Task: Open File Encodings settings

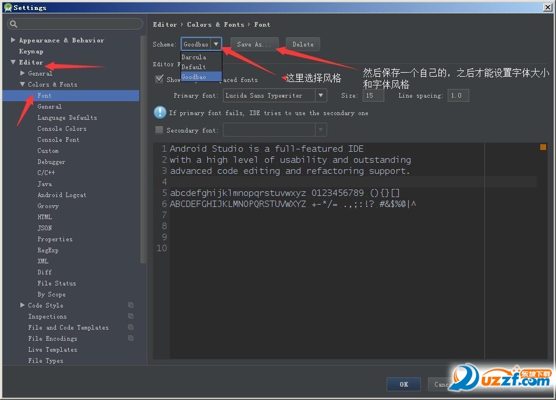Action: [52, 338]
